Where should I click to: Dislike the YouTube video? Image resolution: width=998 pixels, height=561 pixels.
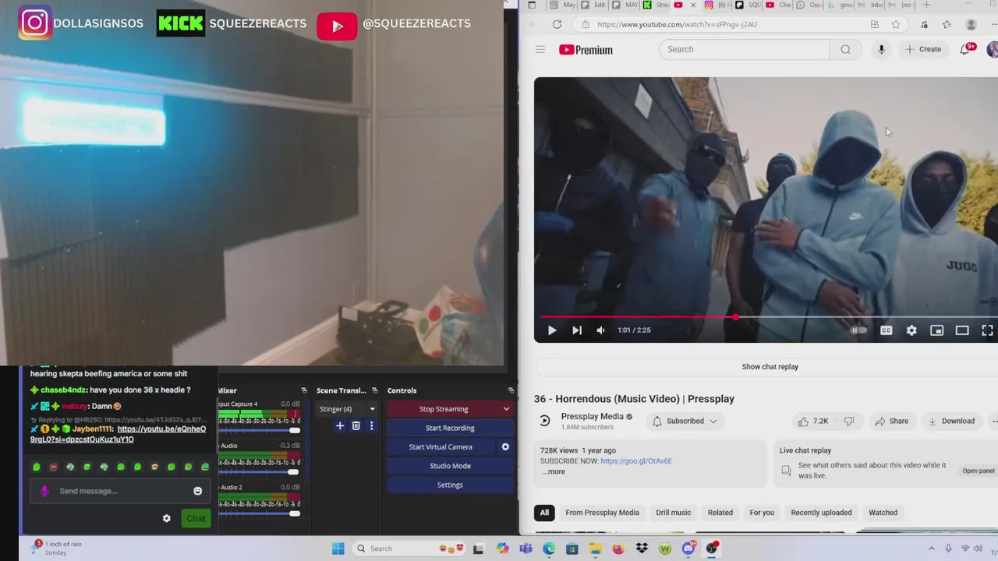point(849,421)
